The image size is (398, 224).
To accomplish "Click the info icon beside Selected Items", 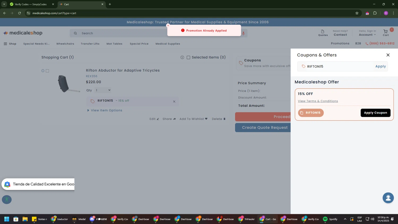I will [182, 57].
